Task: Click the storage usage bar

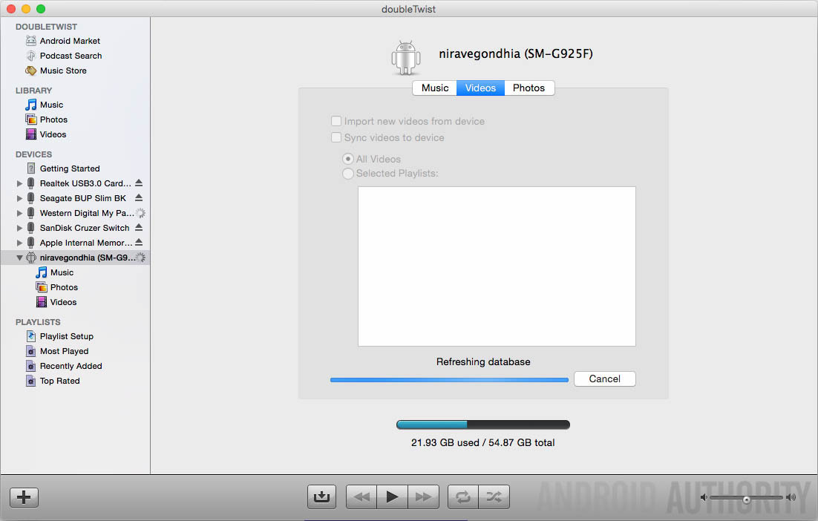Action: click(483, 425)
